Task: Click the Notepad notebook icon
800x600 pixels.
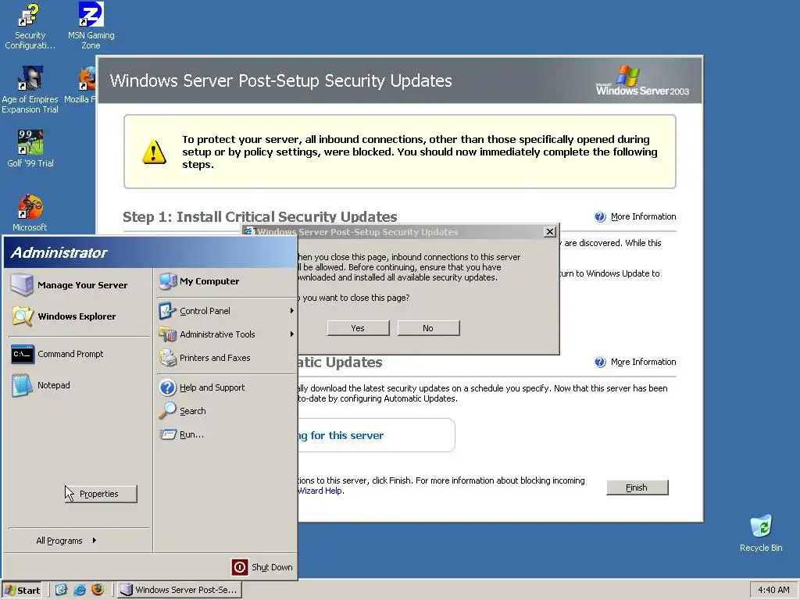Action: (23, 385)
